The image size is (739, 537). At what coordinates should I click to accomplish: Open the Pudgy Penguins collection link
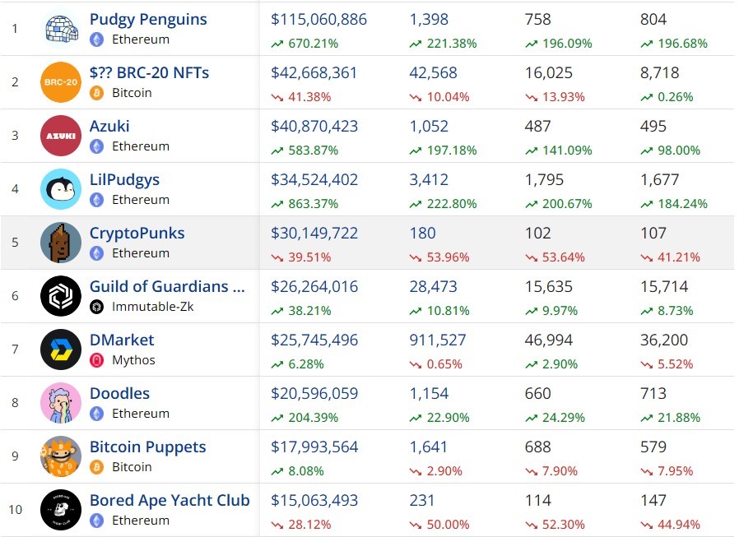click(x=148, y=19)
